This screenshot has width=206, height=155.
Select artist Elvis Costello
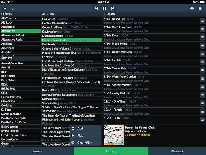(21, 127)
